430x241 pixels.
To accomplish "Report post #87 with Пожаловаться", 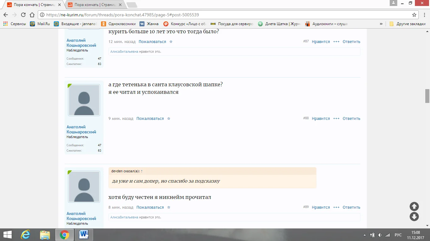I will pyautogui.click(x=152, y=42).
